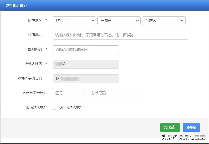Check the 设置为默认地址 checkbox

point(55,107)
